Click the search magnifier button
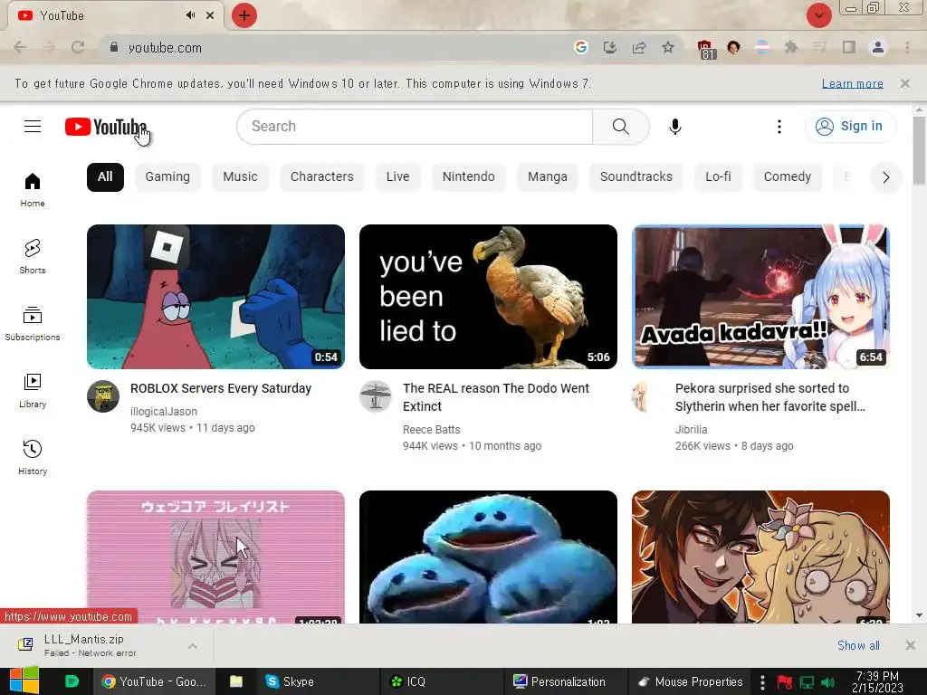This screenshot has width=927, height=695. pos(620,127)
